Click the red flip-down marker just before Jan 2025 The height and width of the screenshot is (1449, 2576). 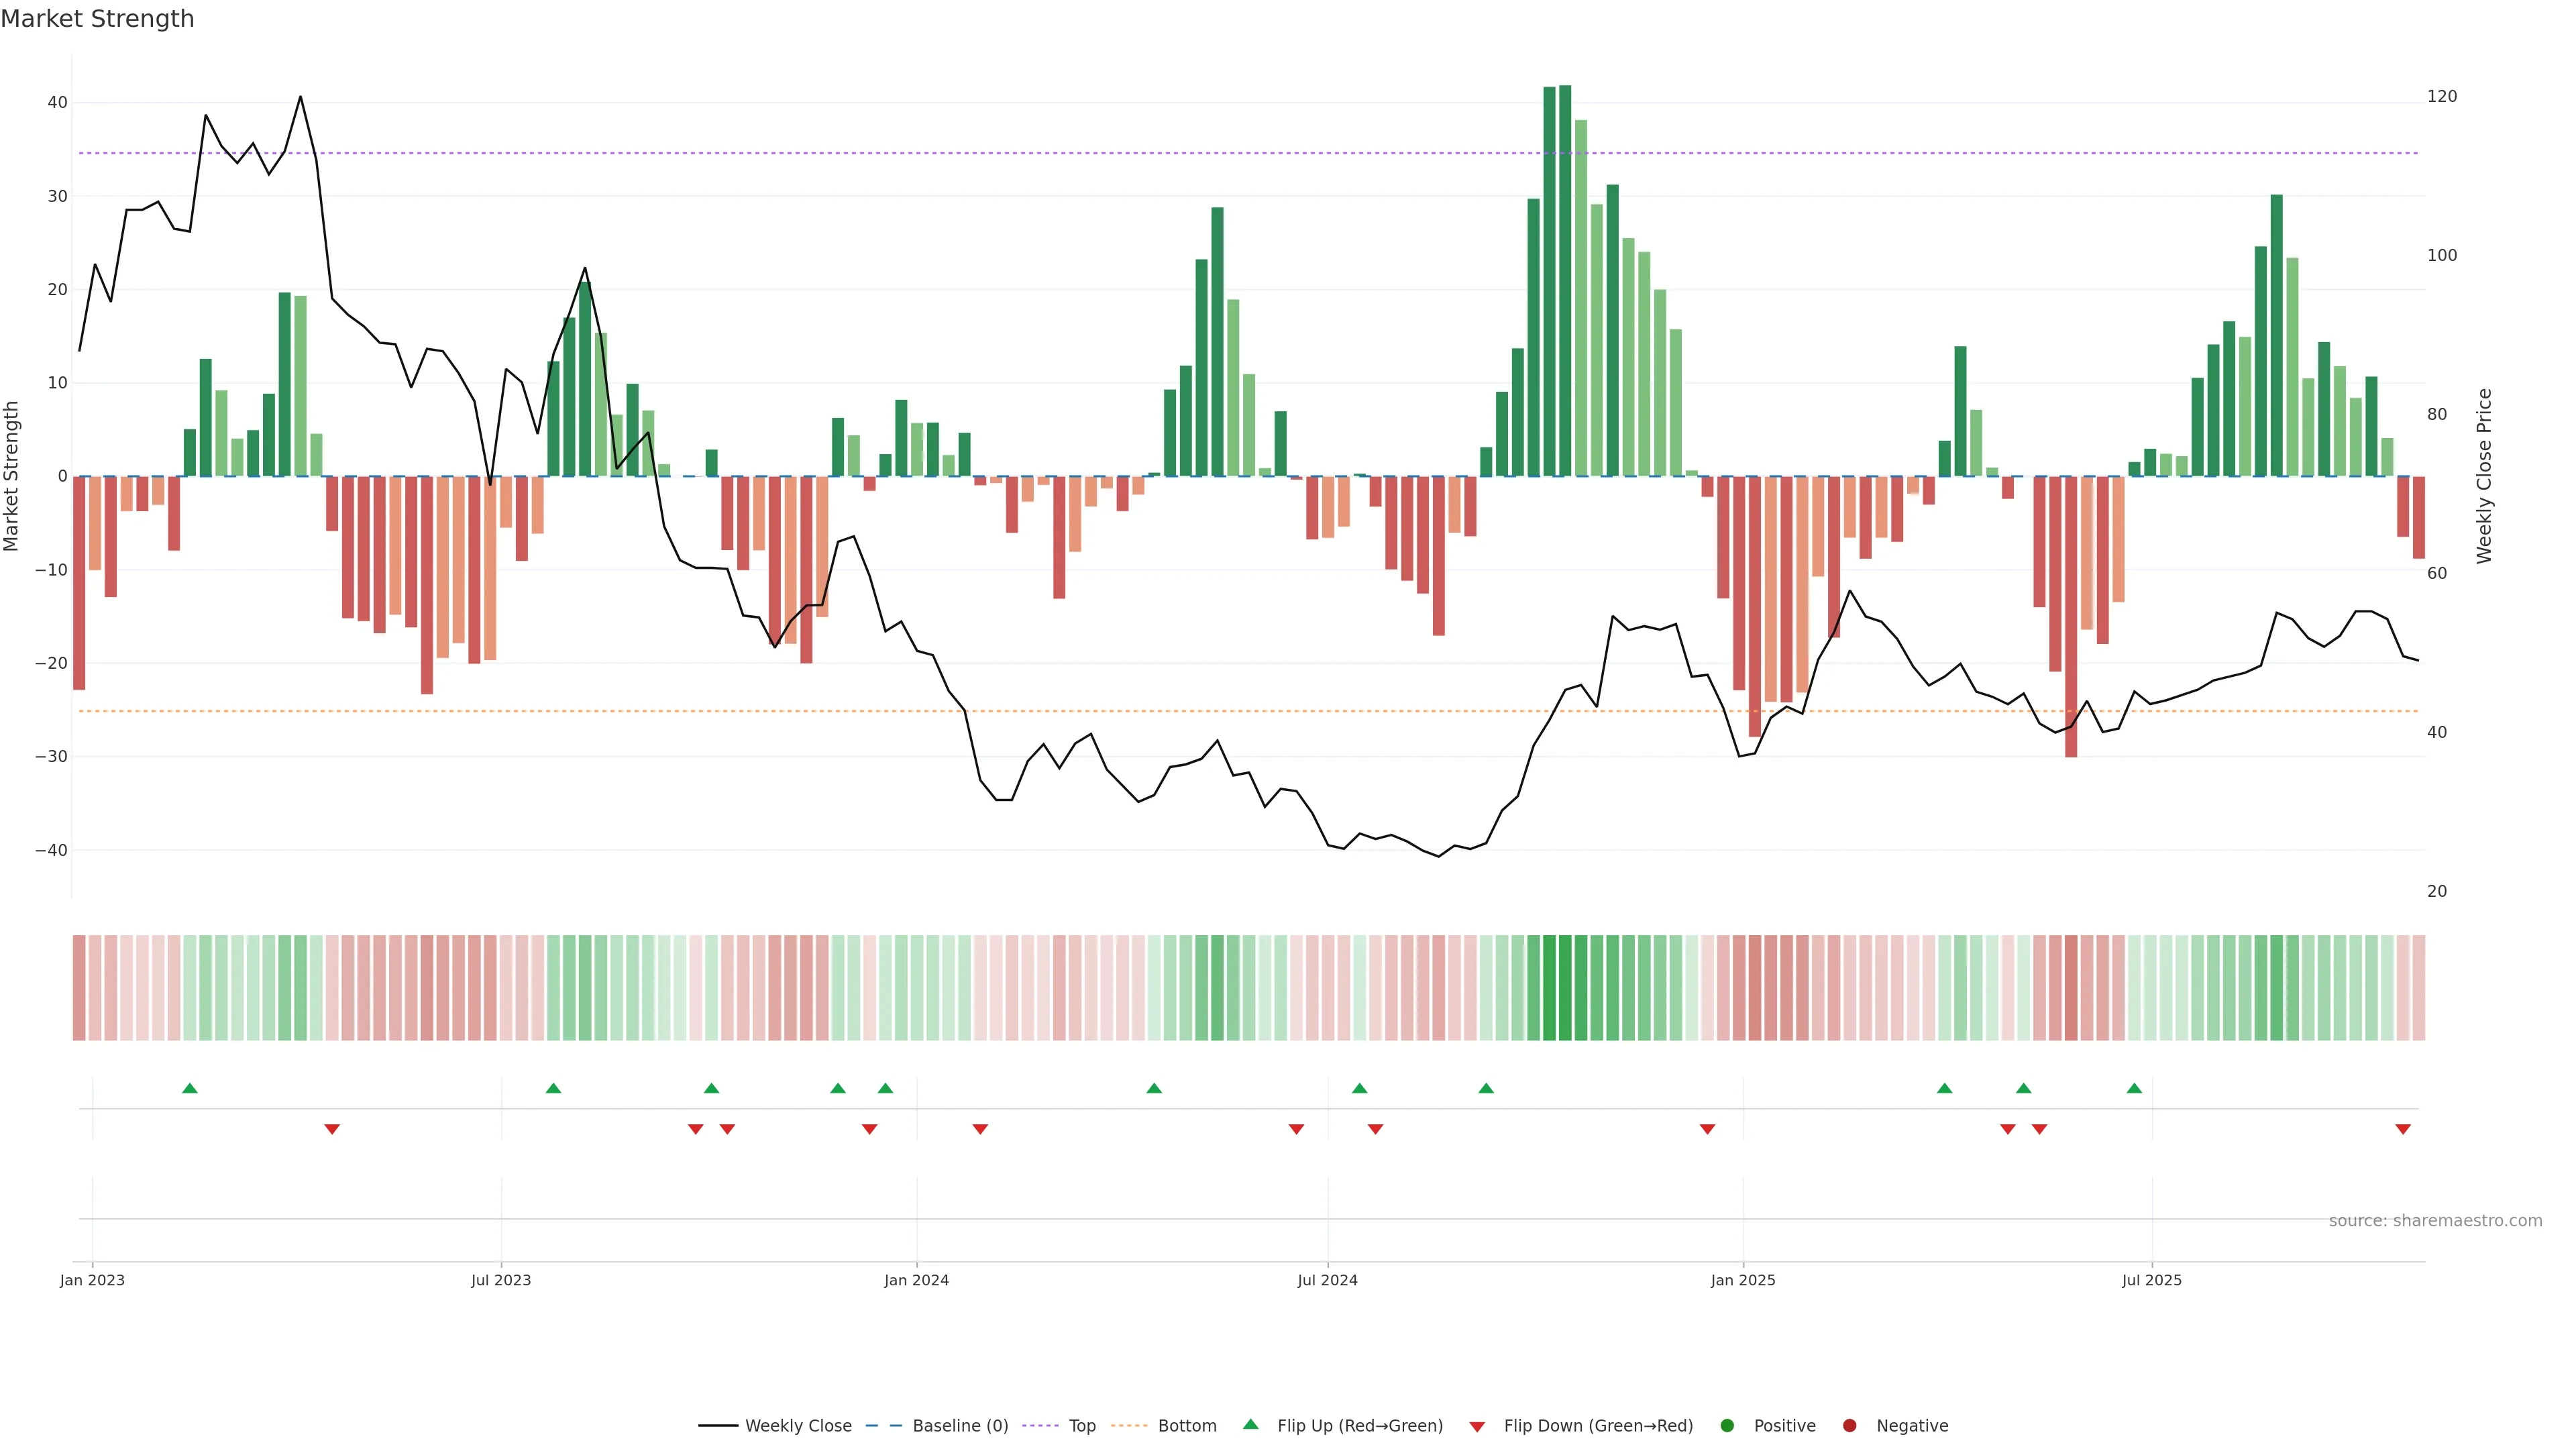coord(1707,1129)
